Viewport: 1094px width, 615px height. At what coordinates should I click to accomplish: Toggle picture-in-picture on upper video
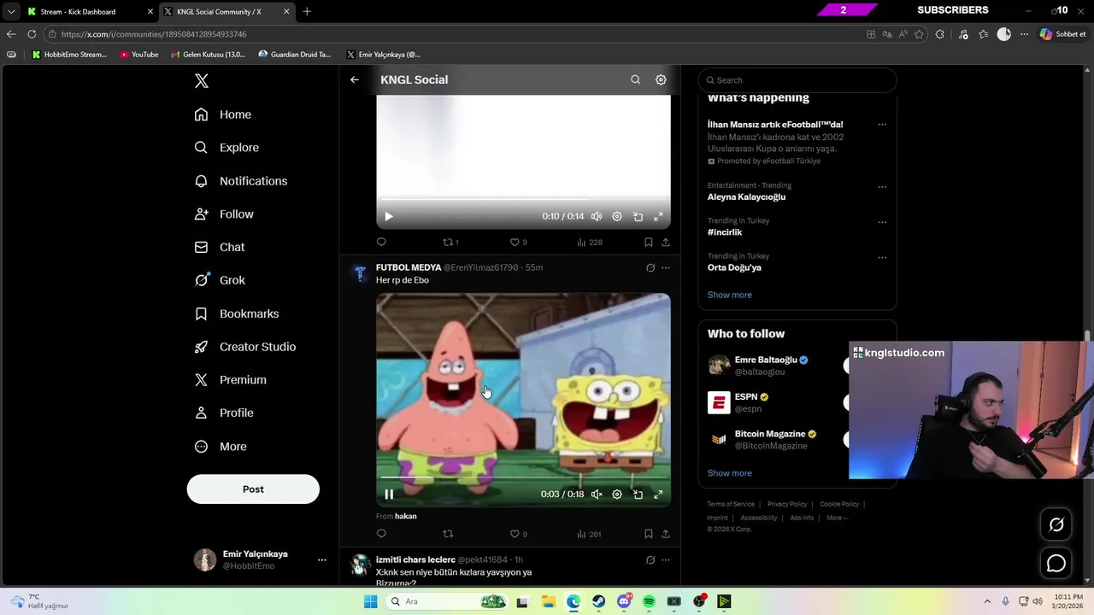click(638, 217)
